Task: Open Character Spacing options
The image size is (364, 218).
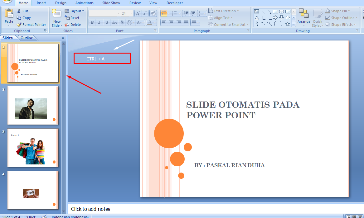Action: [130, 22]
